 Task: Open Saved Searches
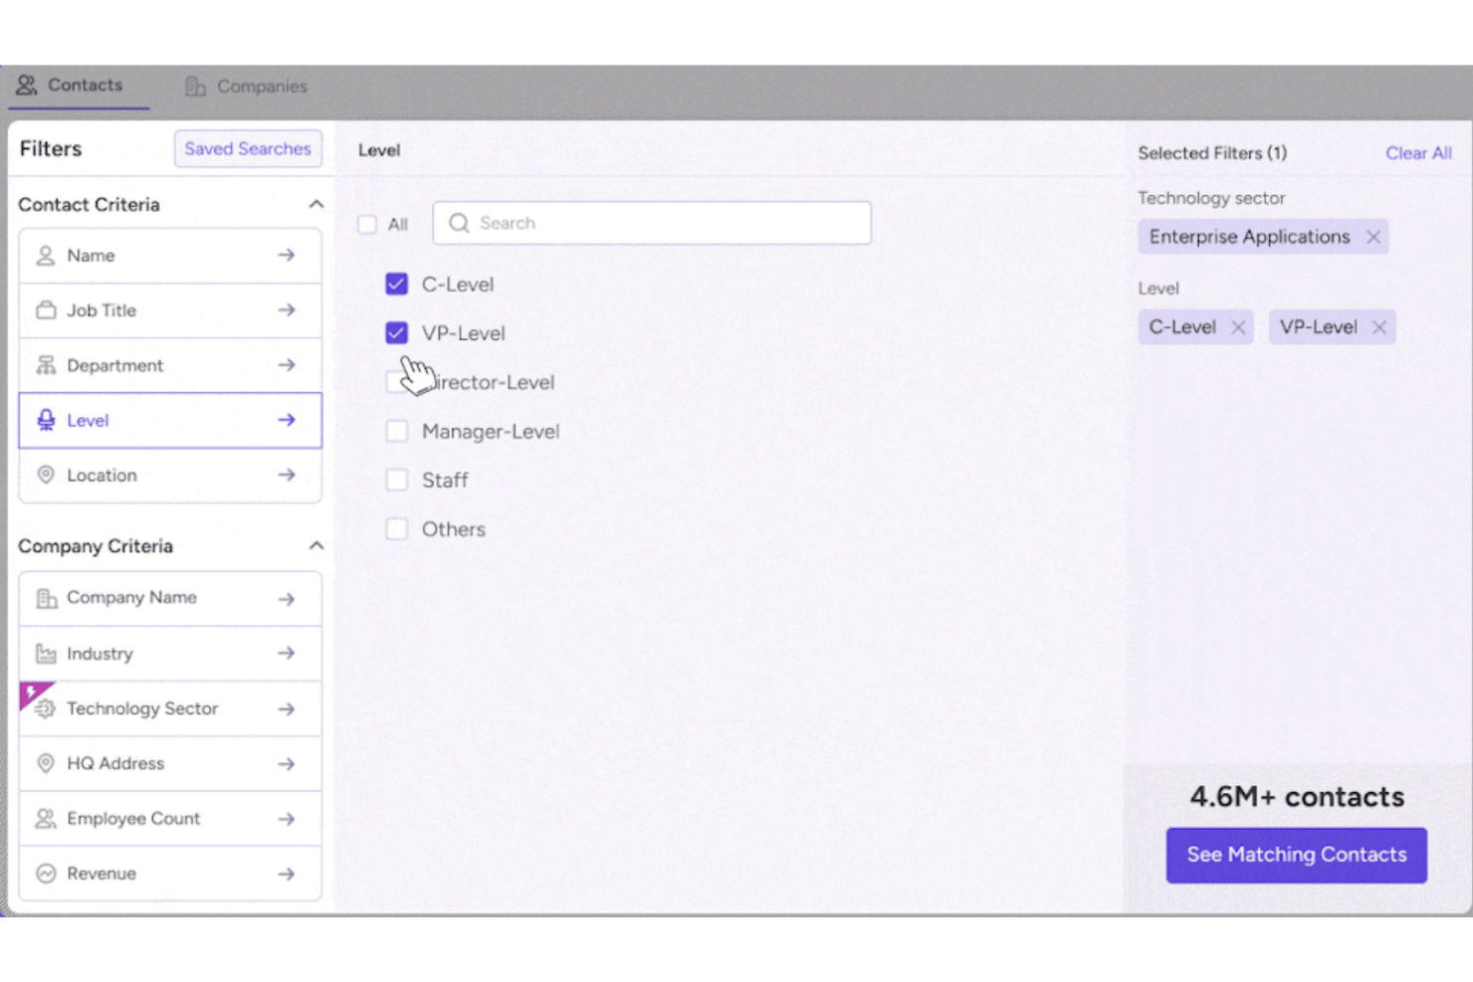pos(248,148)
